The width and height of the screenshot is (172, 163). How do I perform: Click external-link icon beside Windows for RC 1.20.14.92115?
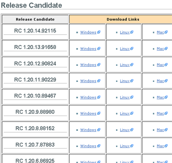pos(99,32)
